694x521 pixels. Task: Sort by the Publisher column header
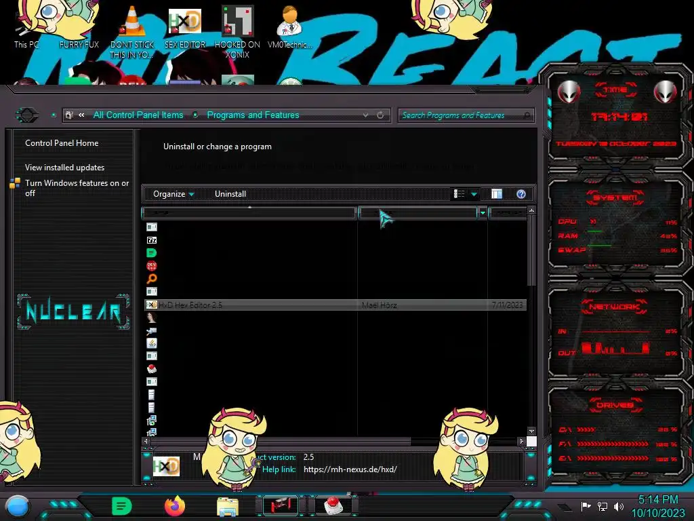tap(417, 213)
